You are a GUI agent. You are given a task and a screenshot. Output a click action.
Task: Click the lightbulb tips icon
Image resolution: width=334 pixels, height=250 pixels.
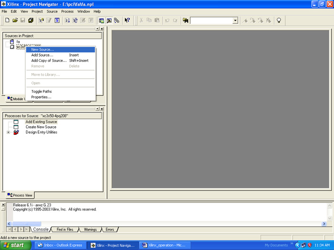(x=279, y=20)
